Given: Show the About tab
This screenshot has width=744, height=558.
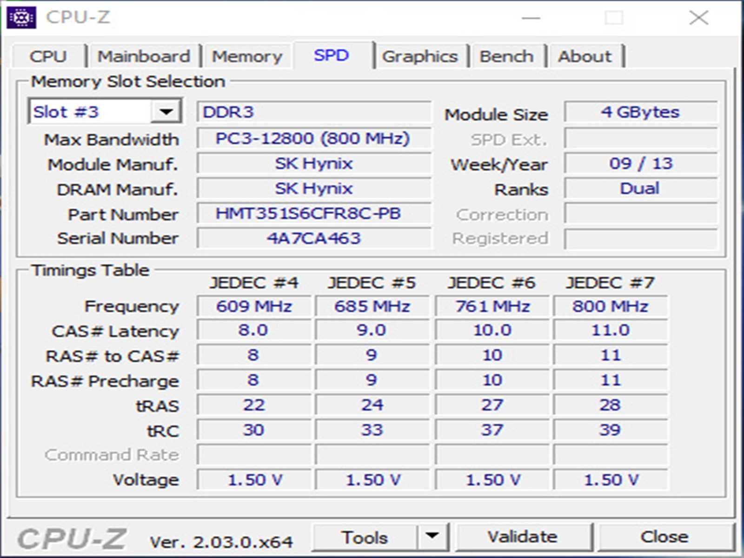Looking at the screenshot, I should [x=585, y=56].
